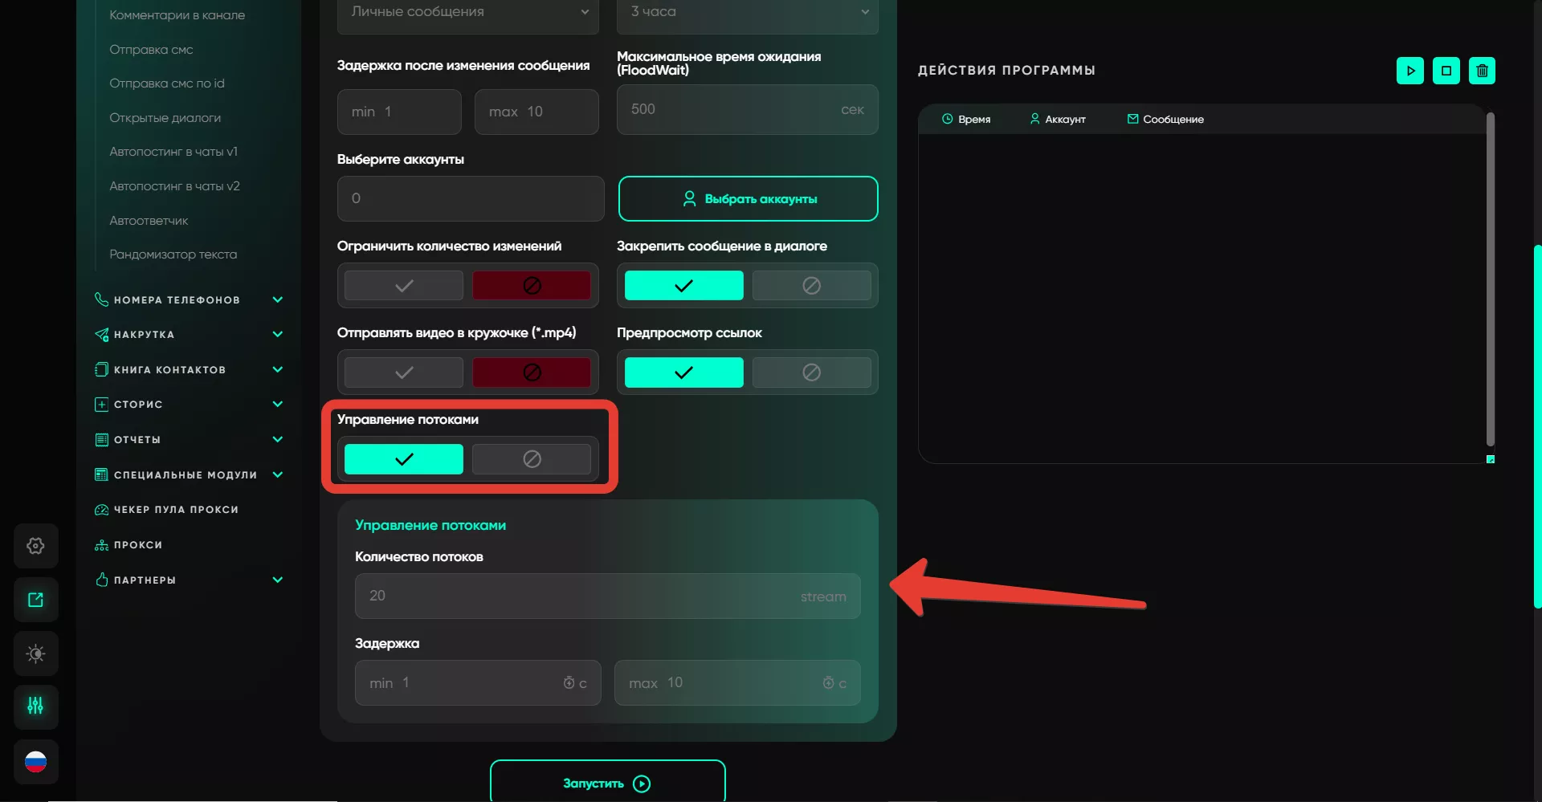Viewport: 1542px width, 802px height.
Task: Click the Выбрать аккаунты button
Action: (749, 198)
